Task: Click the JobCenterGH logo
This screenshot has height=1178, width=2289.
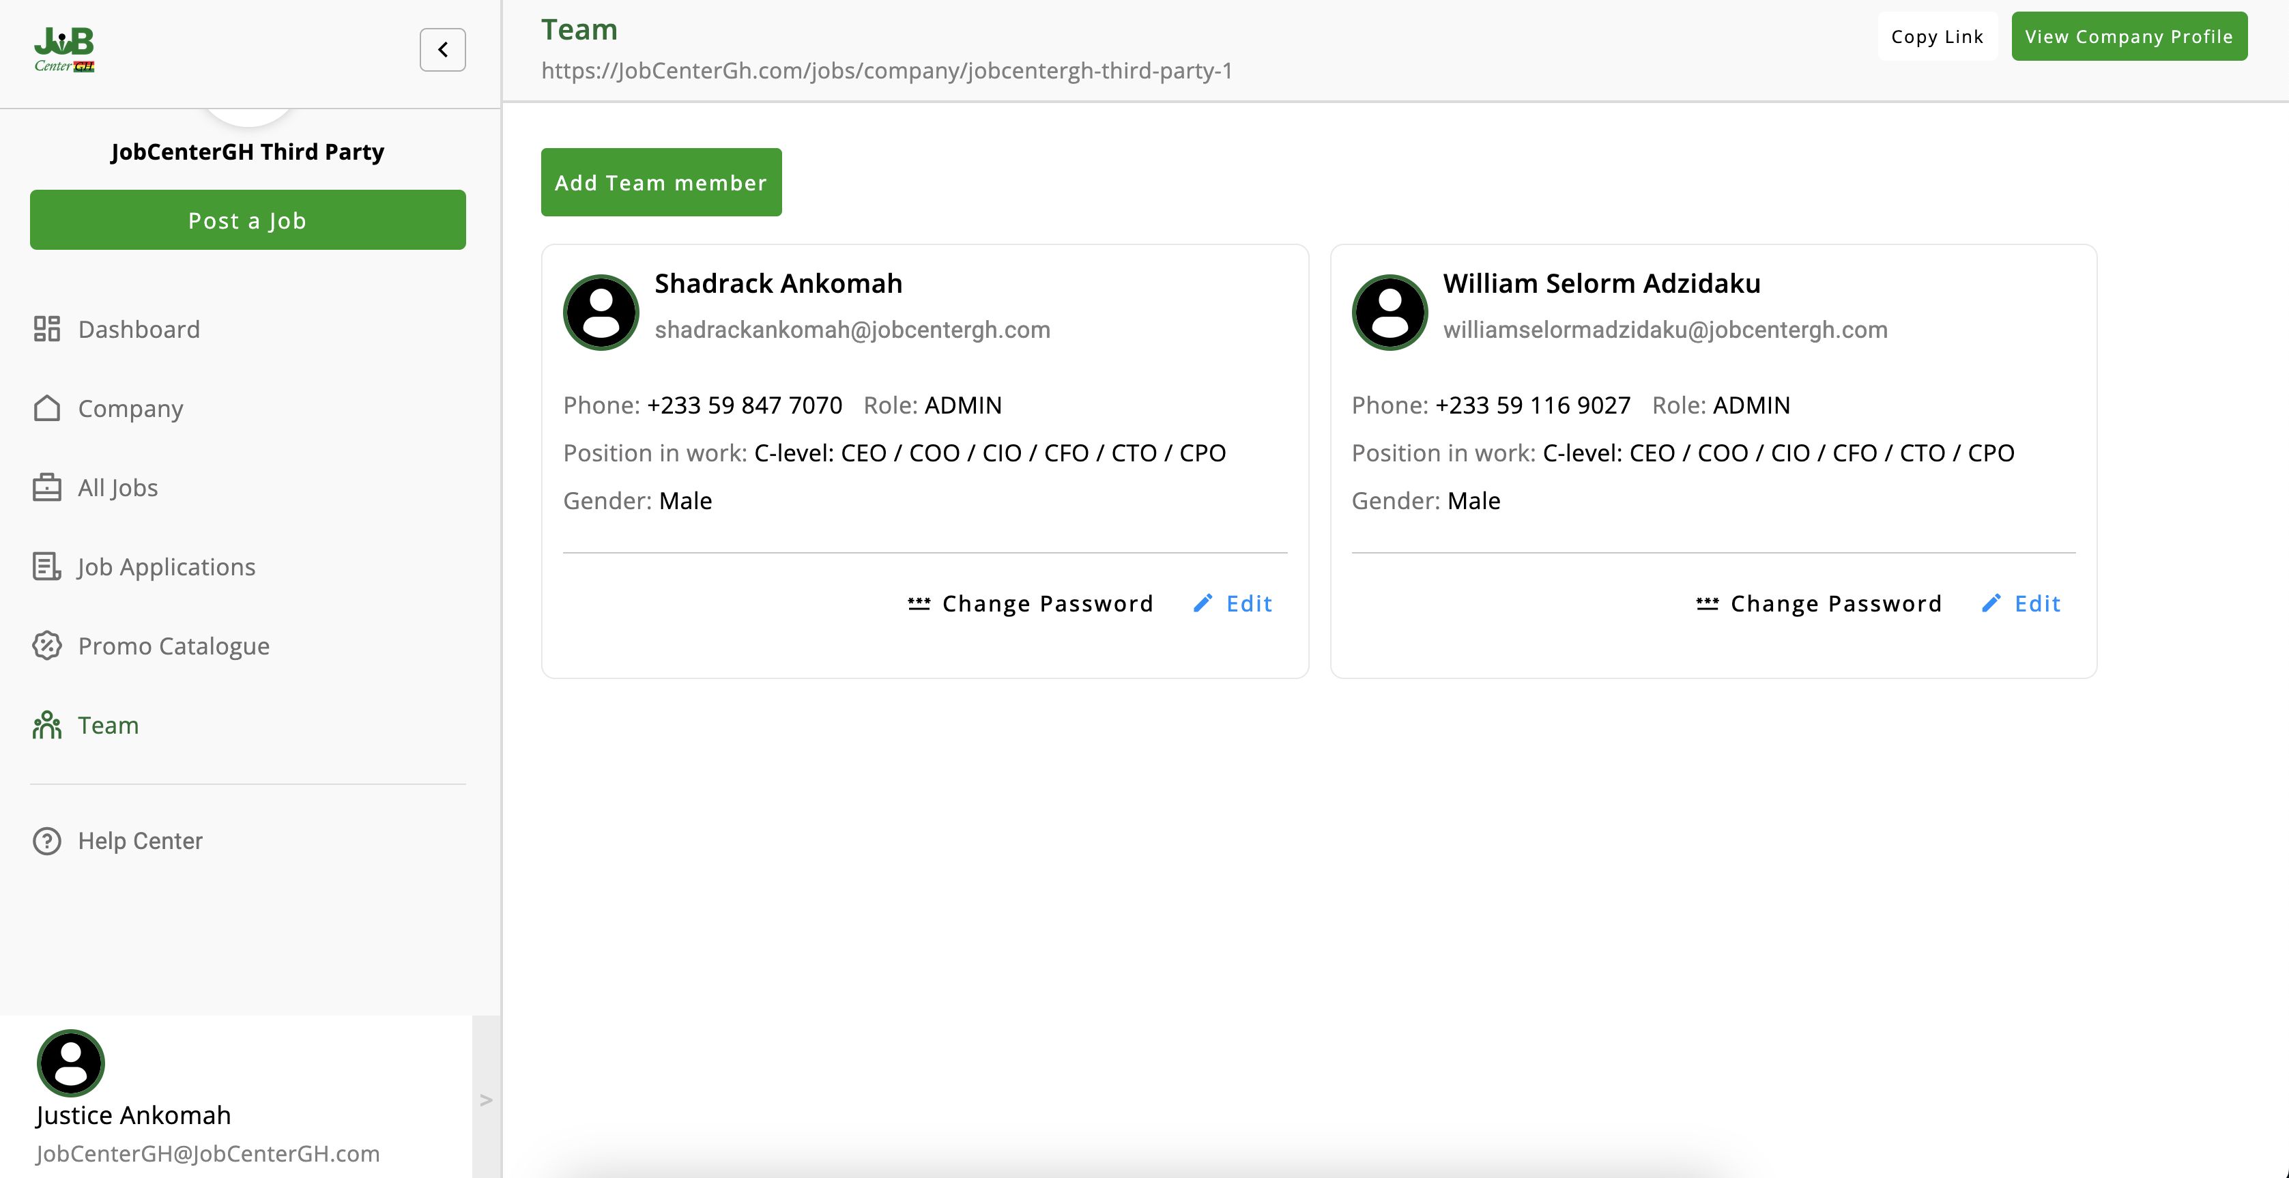Action: tap(64, 50)
